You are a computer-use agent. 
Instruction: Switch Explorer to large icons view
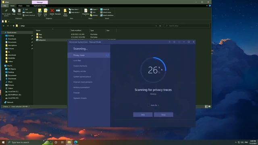pos(209,106)
